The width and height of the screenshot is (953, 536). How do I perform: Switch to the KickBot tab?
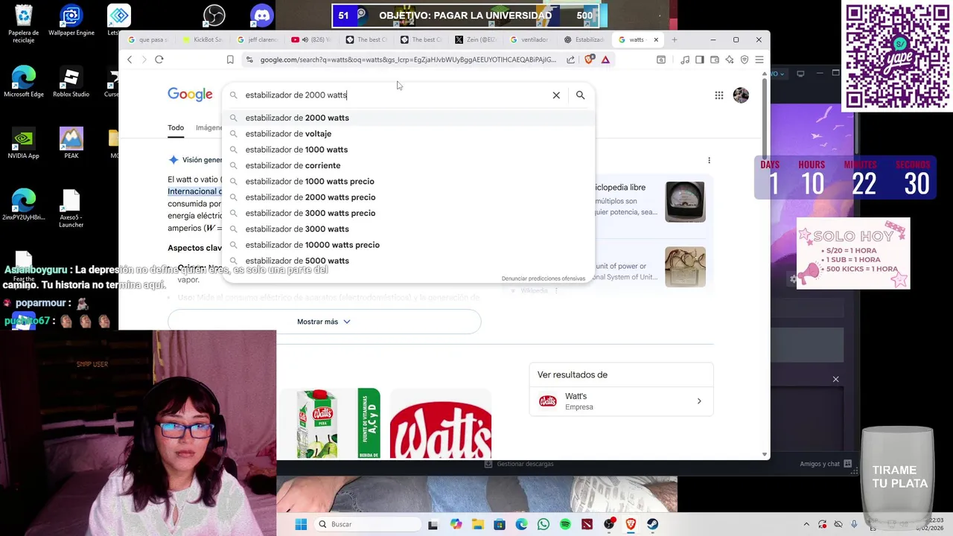coord(203,39)
